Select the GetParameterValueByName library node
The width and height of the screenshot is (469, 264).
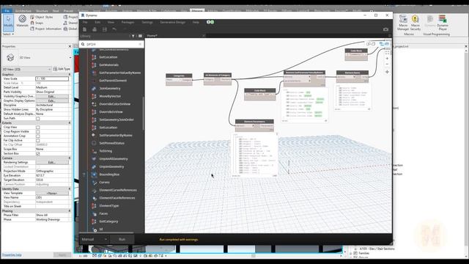[119, 73]
